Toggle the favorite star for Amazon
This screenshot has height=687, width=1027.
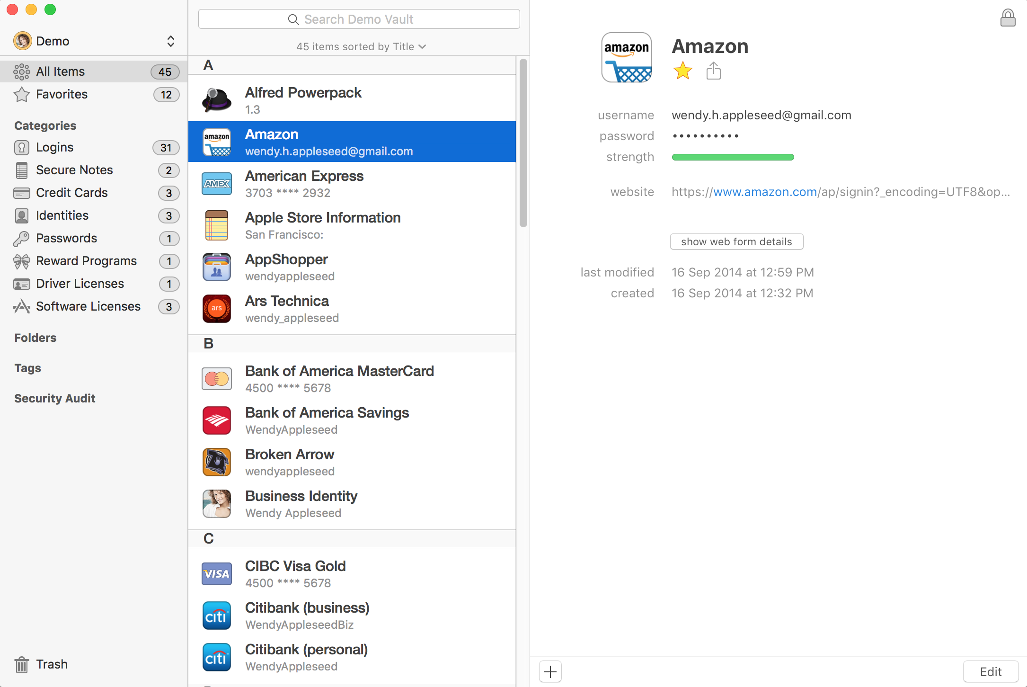click(682, 71)
